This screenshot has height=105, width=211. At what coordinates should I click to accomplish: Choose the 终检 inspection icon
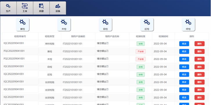pos(188,24)
